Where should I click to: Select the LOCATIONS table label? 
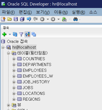tap(34, 94)
